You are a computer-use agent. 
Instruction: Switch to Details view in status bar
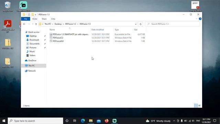tap(196, 106)
